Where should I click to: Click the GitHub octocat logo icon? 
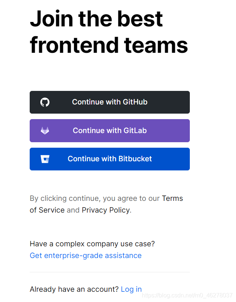click(x=45, y=102)
